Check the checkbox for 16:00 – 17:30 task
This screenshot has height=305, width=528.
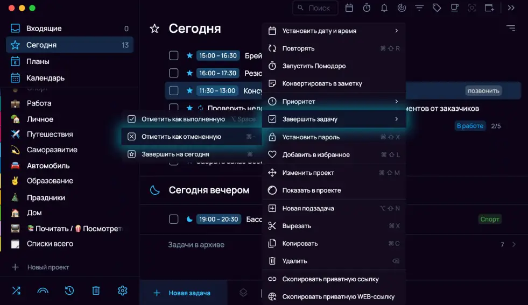pyautogui.click(x=173, y=73)
